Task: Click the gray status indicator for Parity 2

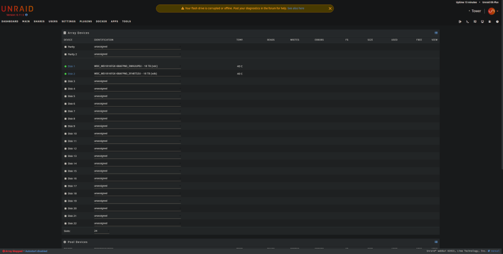Action: (65, 54)
